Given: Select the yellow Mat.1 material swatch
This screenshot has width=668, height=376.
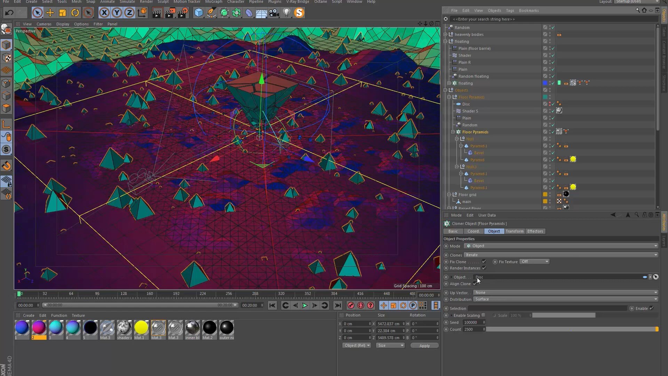Looking at the screenshot, I should (141, 328).
